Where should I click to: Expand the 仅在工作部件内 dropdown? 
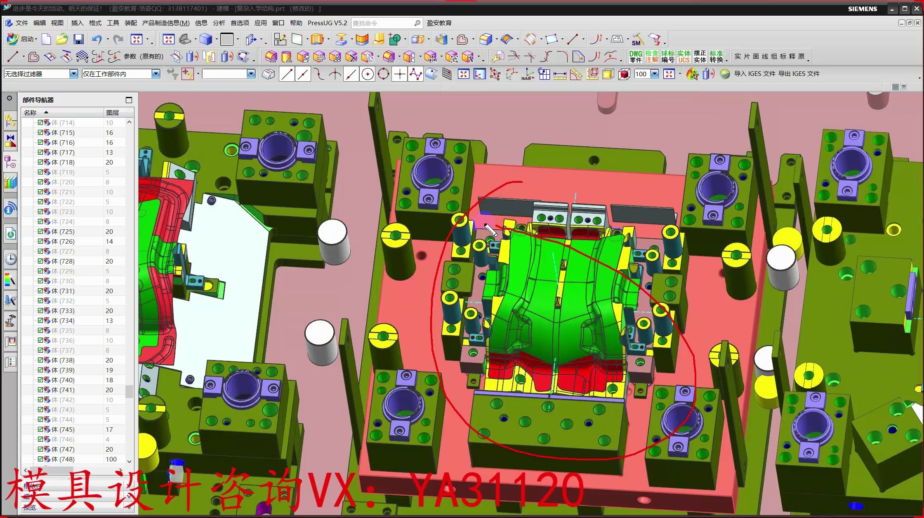coord(156,74)
